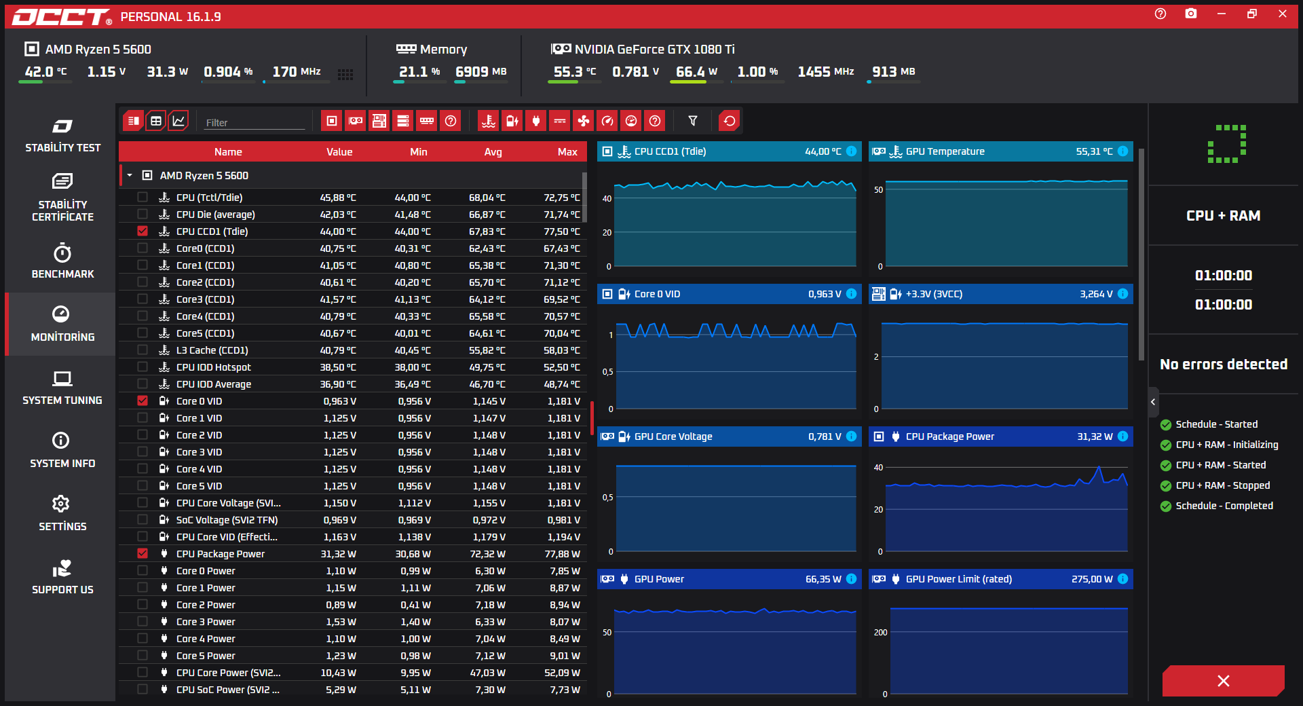Toggle the speedometer sensor filter beside the fan
Screen dimensions: 1303x706
click(607, 121)
